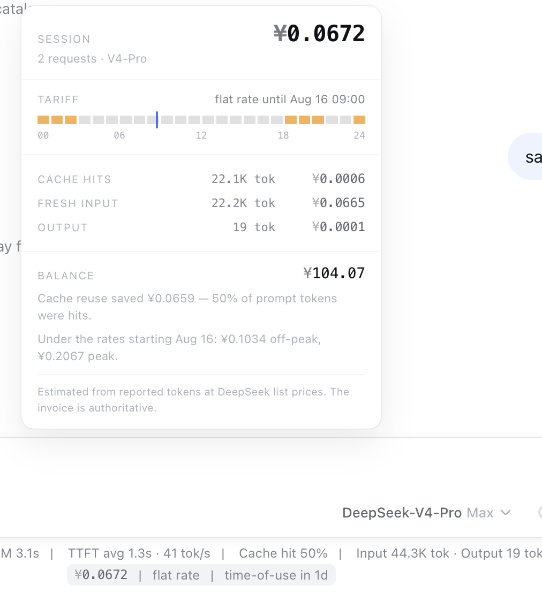Click the TARIFF section label
The image size is (542, 594).
click(x=58, y=100)
